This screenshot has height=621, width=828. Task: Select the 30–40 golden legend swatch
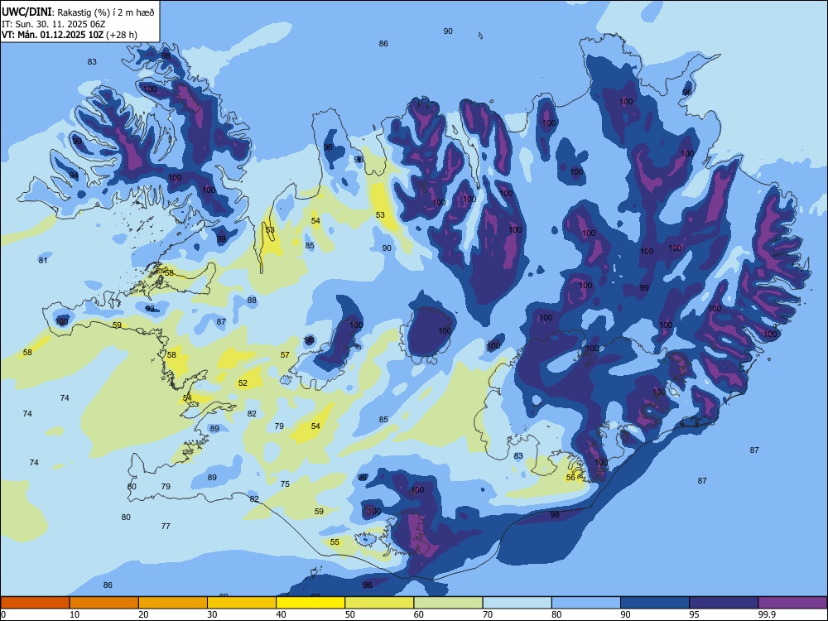tap(242, 603)
